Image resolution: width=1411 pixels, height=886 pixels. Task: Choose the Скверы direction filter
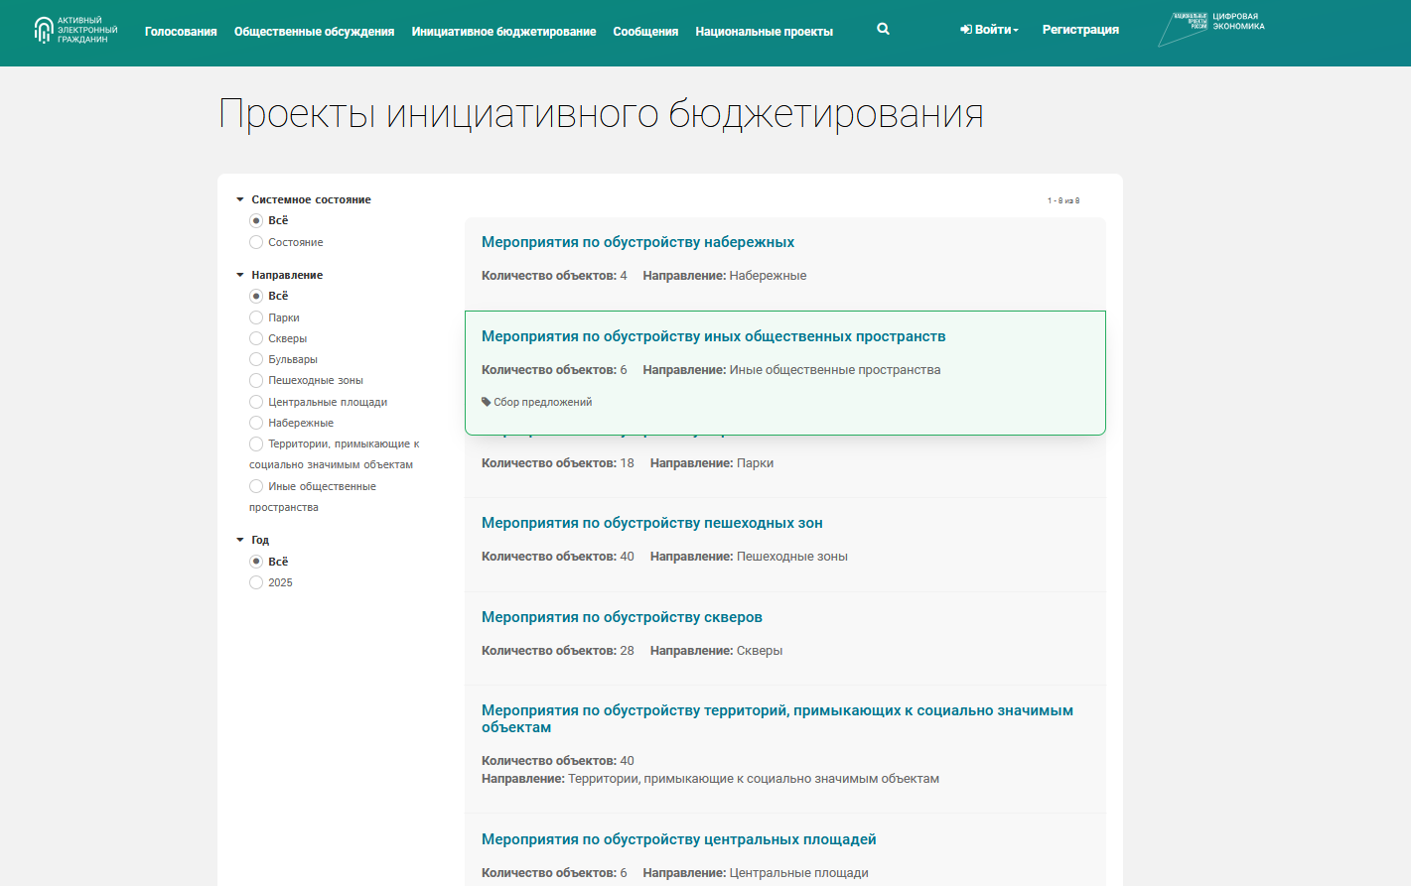coord(256,338)
